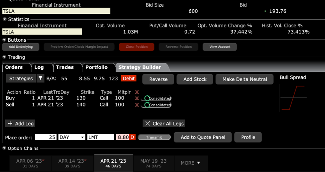
Task: Click the Bull Spread payoff diagram
Action: tap(292, 98)
